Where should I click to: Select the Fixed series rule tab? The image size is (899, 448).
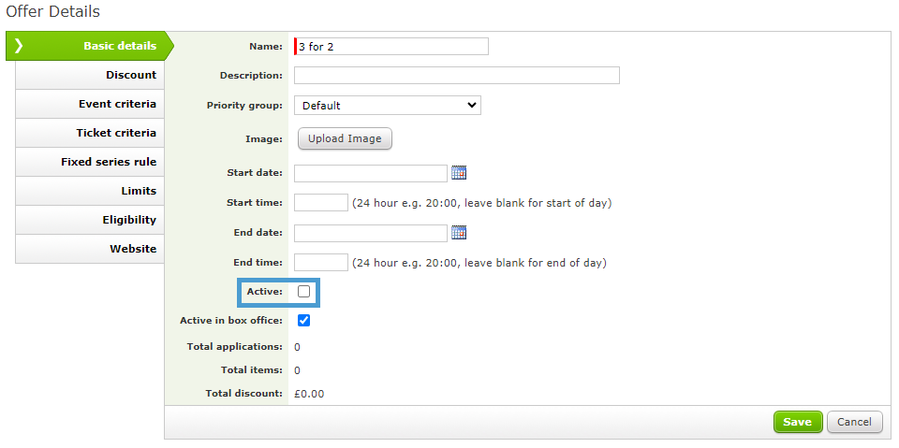(90, 162)
